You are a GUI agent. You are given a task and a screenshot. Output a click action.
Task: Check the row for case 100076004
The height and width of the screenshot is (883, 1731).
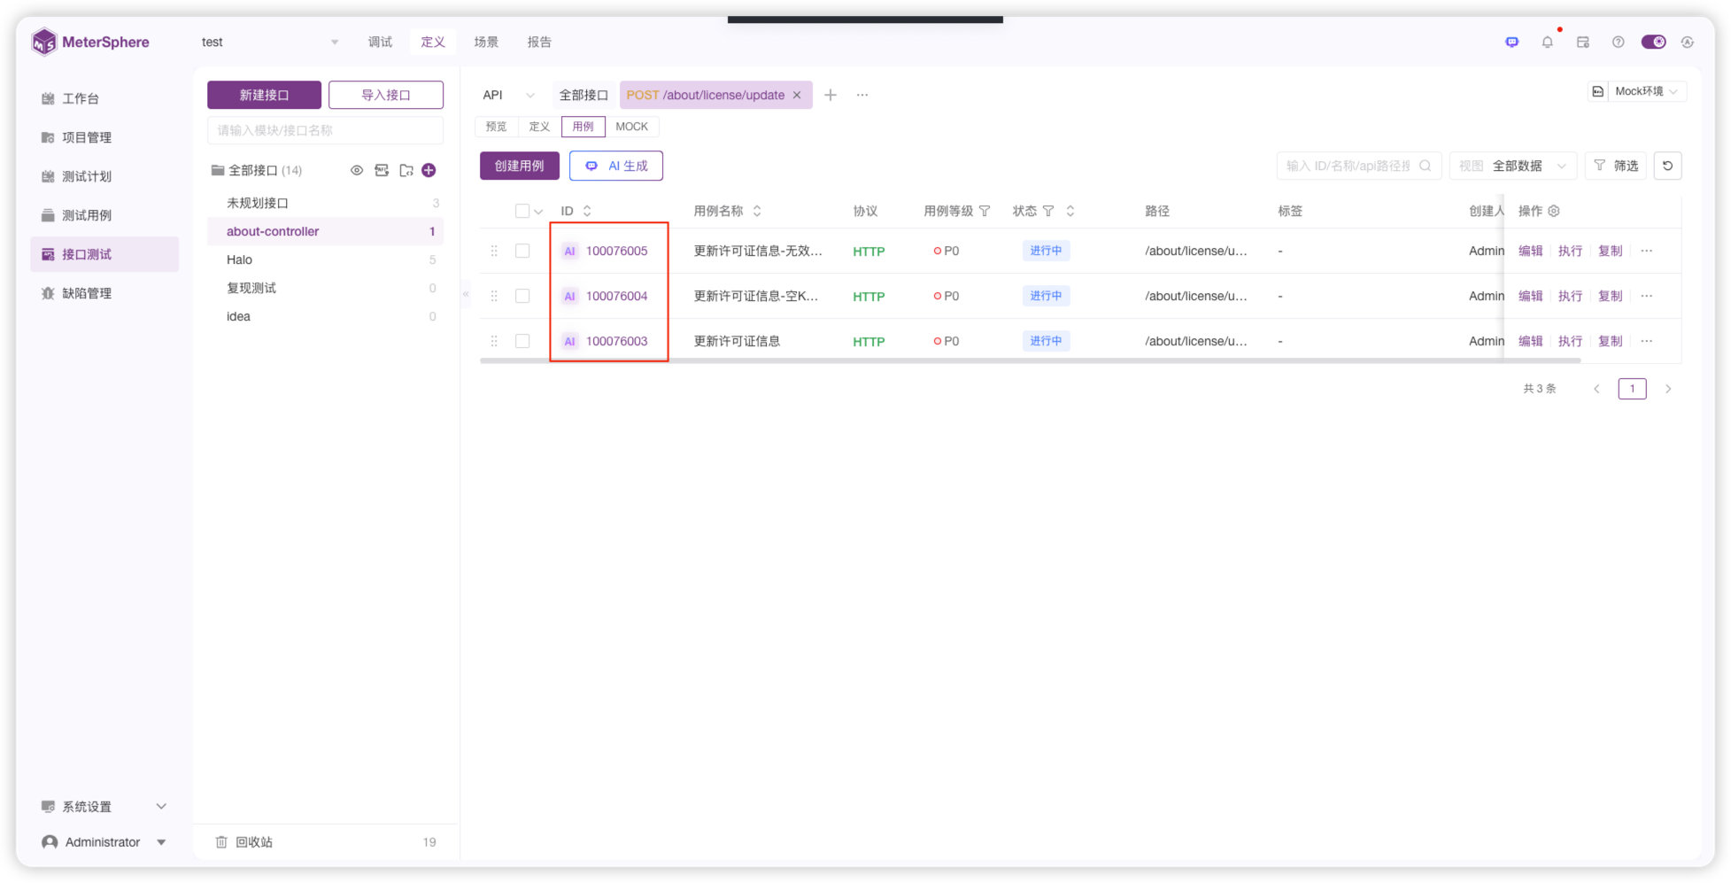click(x=522, y=296)
